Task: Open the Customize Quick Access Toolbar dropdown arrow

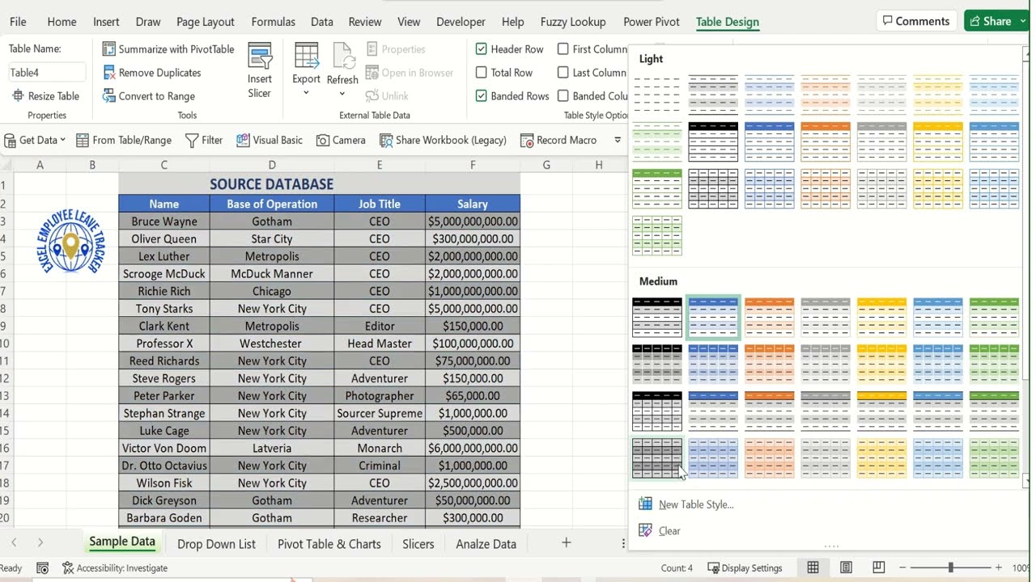Action: tap(618, 140)
